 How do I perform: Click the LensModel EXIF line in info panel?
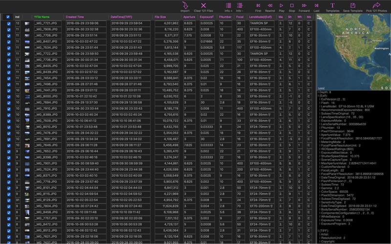(348, 106)
